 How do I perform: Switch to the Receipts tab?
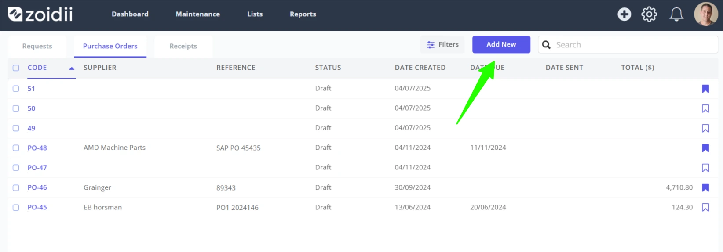pyautogui.click(x=183, y=46)
